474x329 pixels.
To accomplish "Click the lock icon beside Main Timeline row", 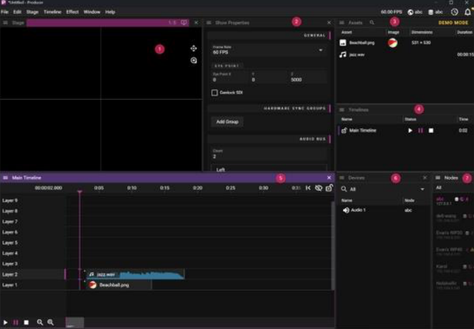I will tap(344, 131).
